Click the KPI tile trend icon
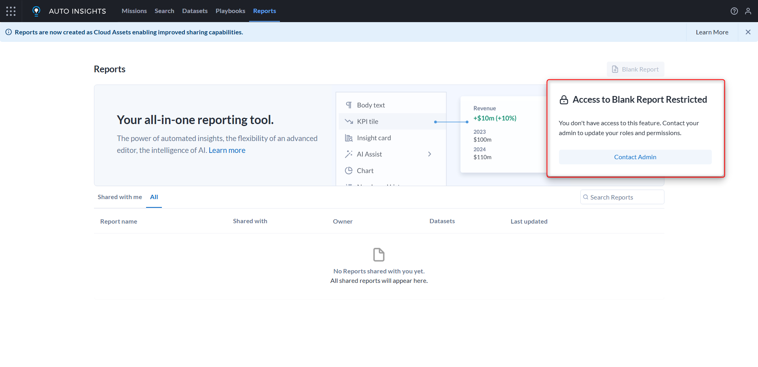758x367 pixels. 349,121
